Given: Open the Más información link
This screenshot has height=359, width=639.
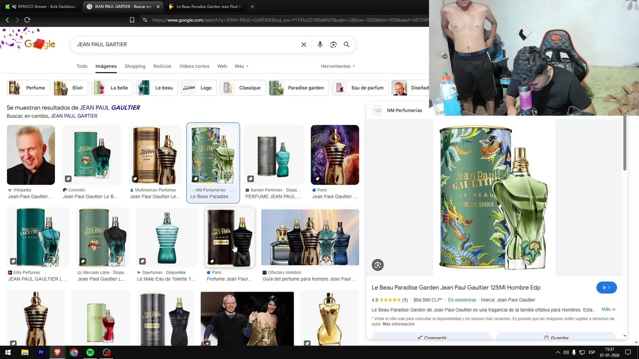Looking at the screenshot, I should tap(398, 324).
